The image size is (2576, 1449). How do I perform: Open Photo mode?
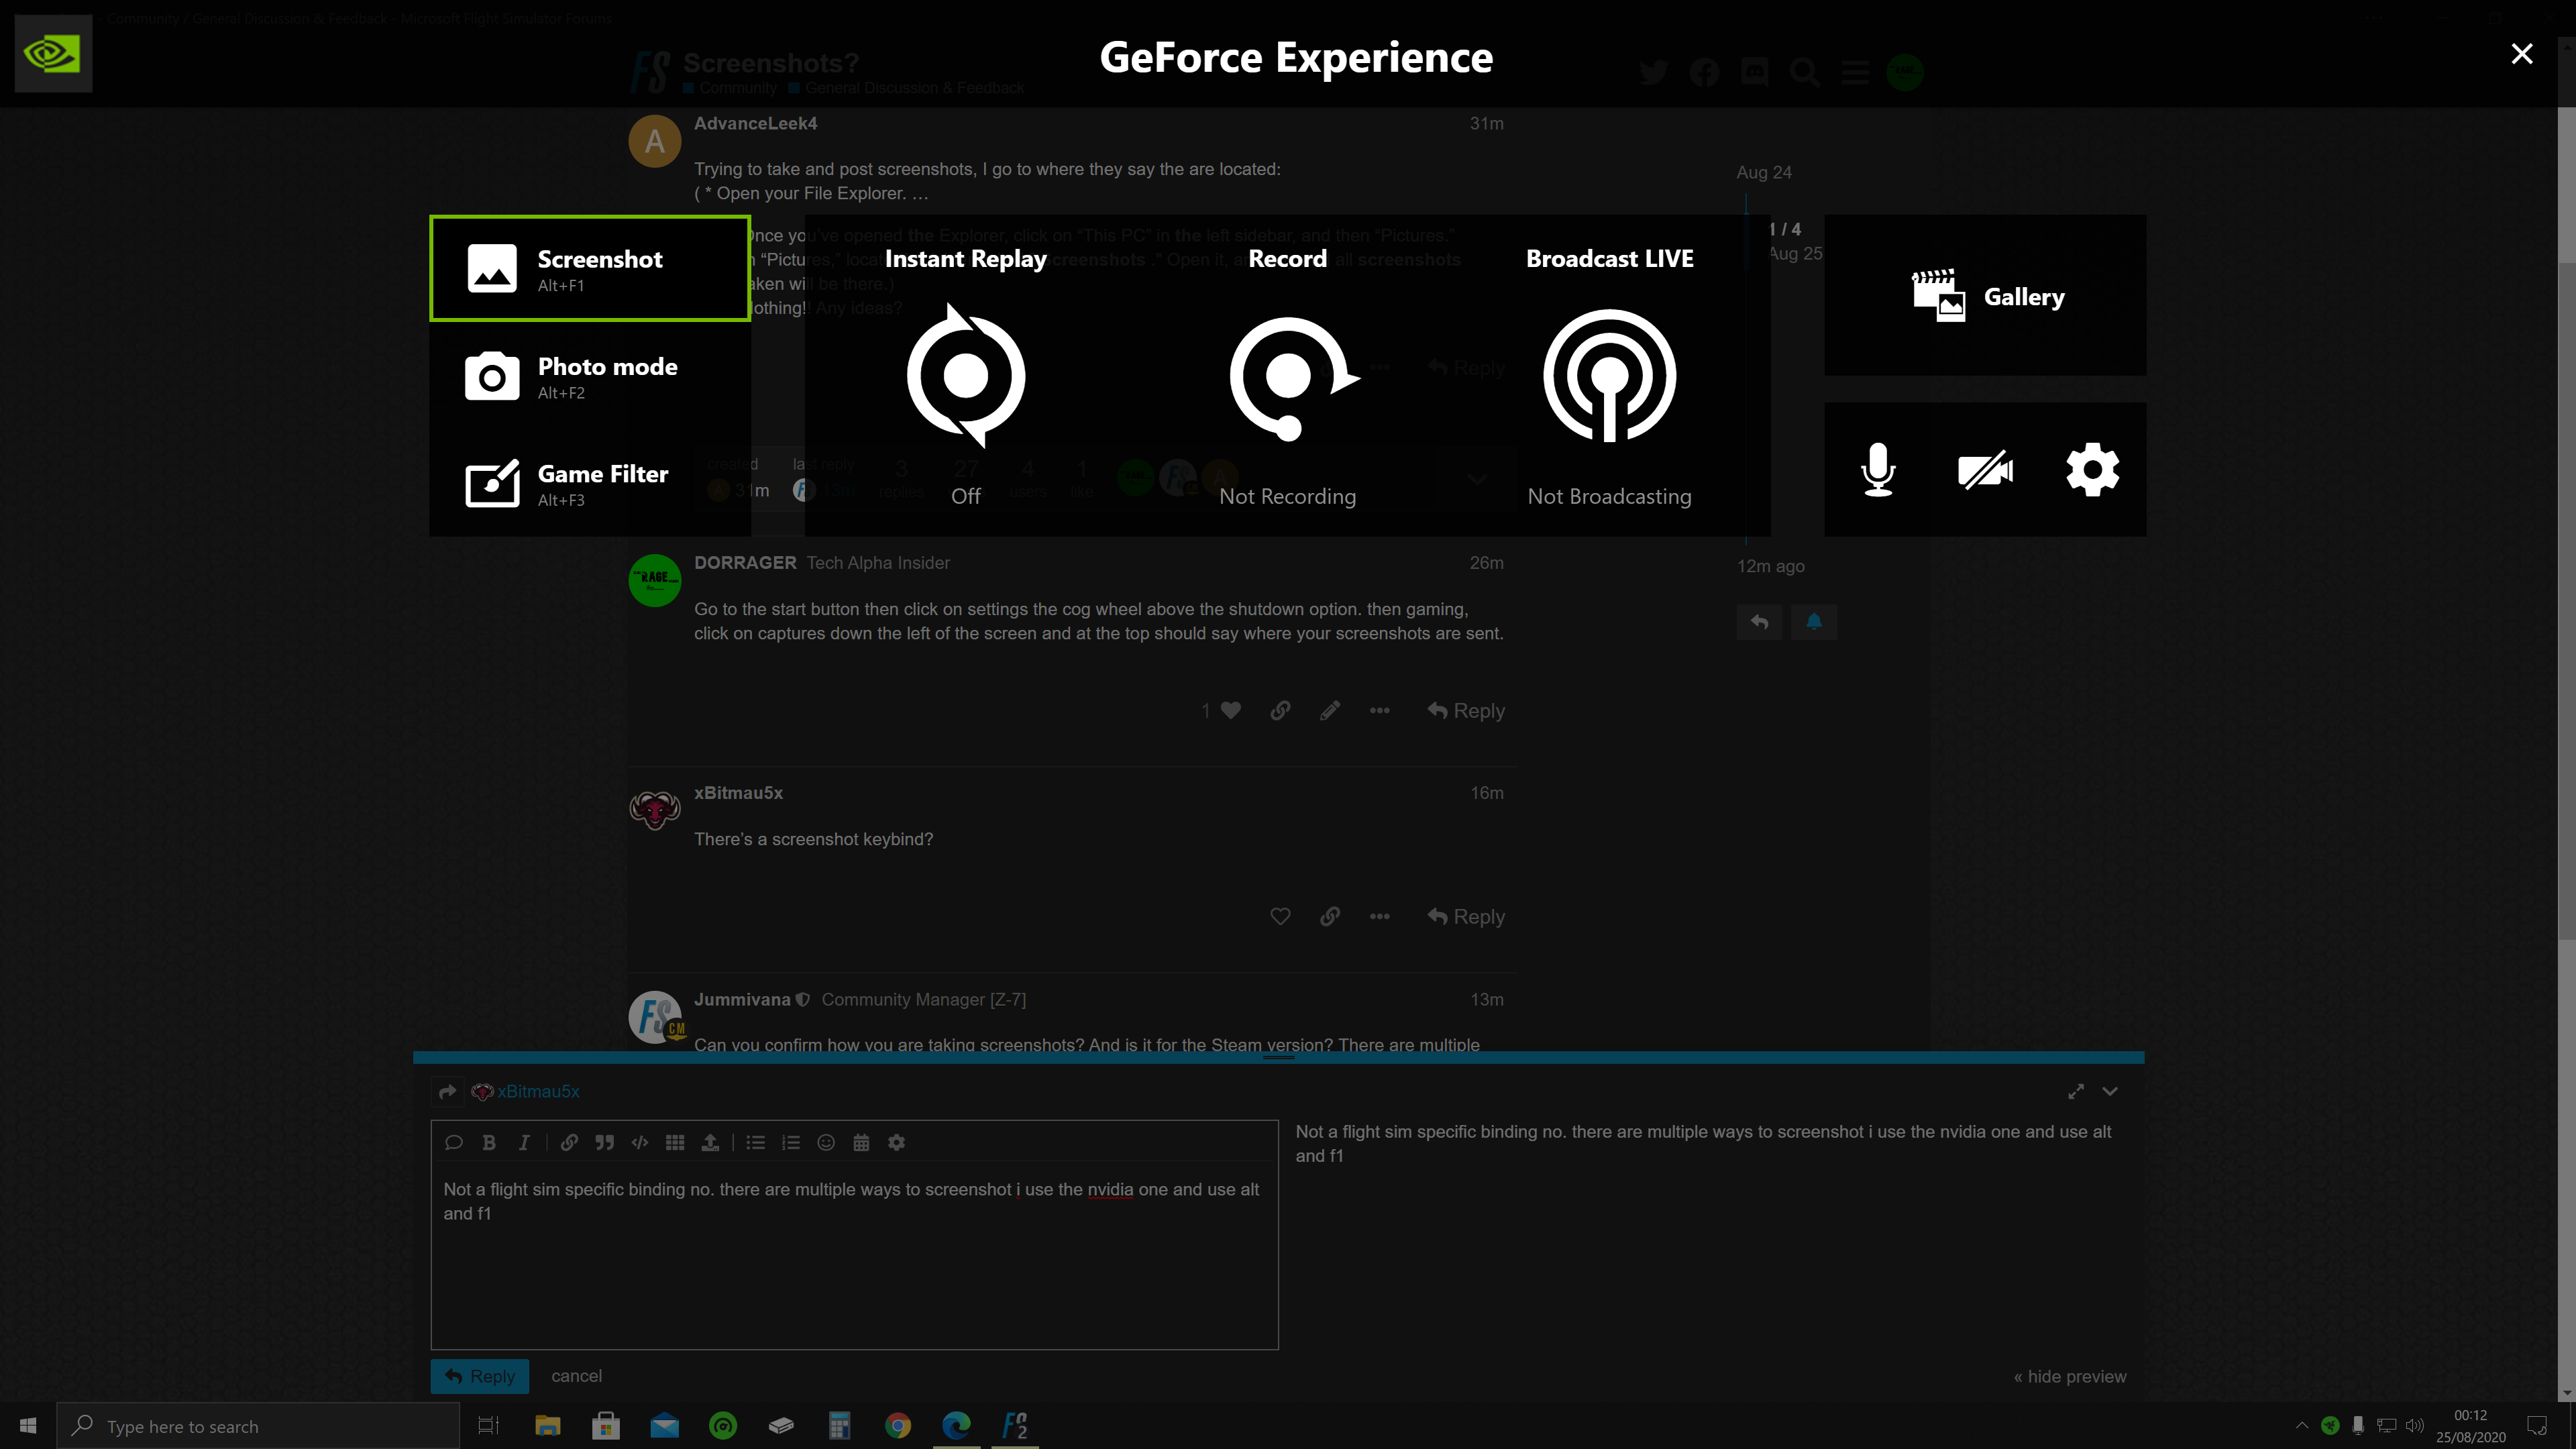coord(590,376)
